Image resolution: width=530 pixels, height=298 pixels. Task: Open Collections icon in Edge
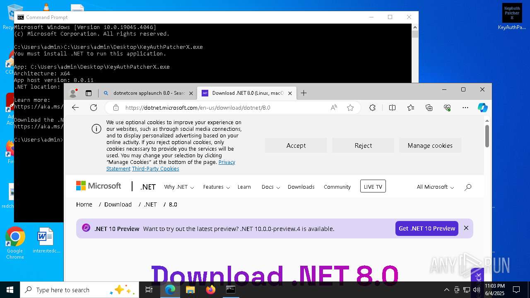429,108
